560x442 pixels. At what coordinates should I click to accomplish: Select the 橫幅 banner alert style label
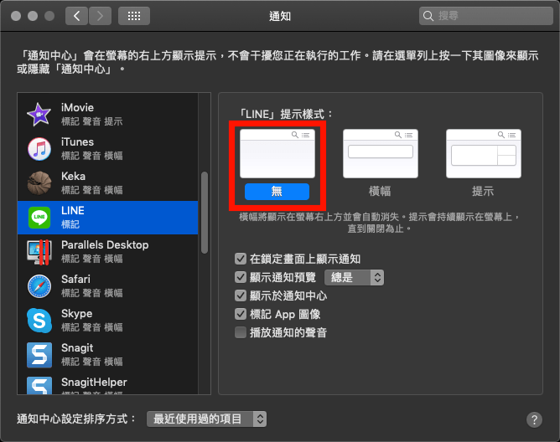(380, 191)
